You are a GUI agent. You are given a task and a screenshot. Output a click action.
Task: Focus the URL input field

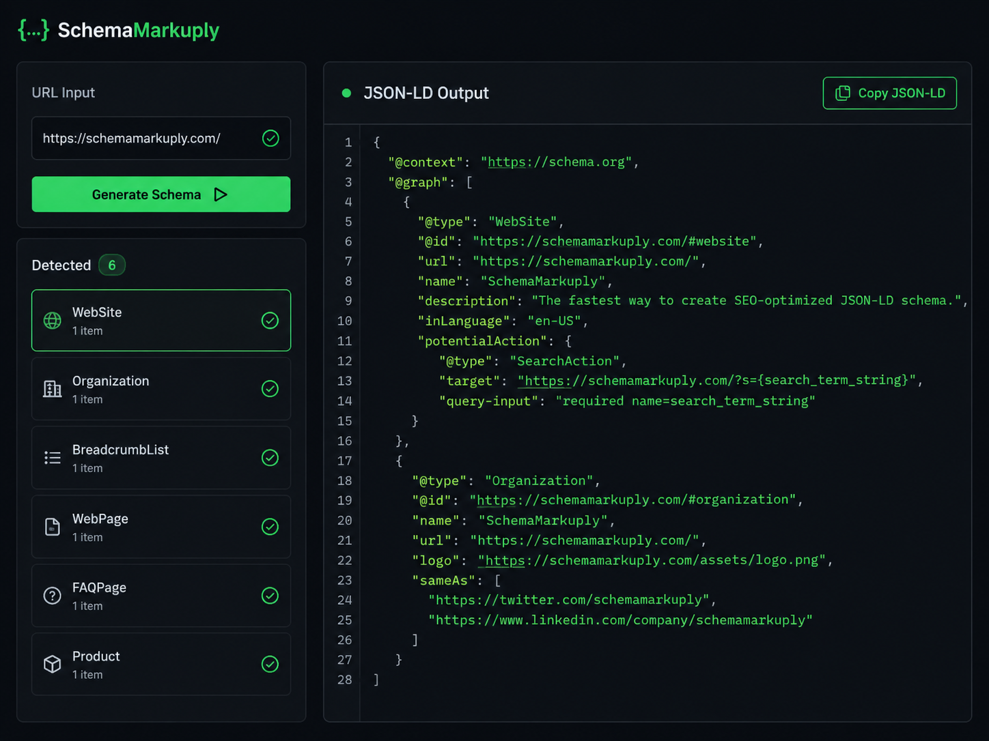[x=161, y=139]
